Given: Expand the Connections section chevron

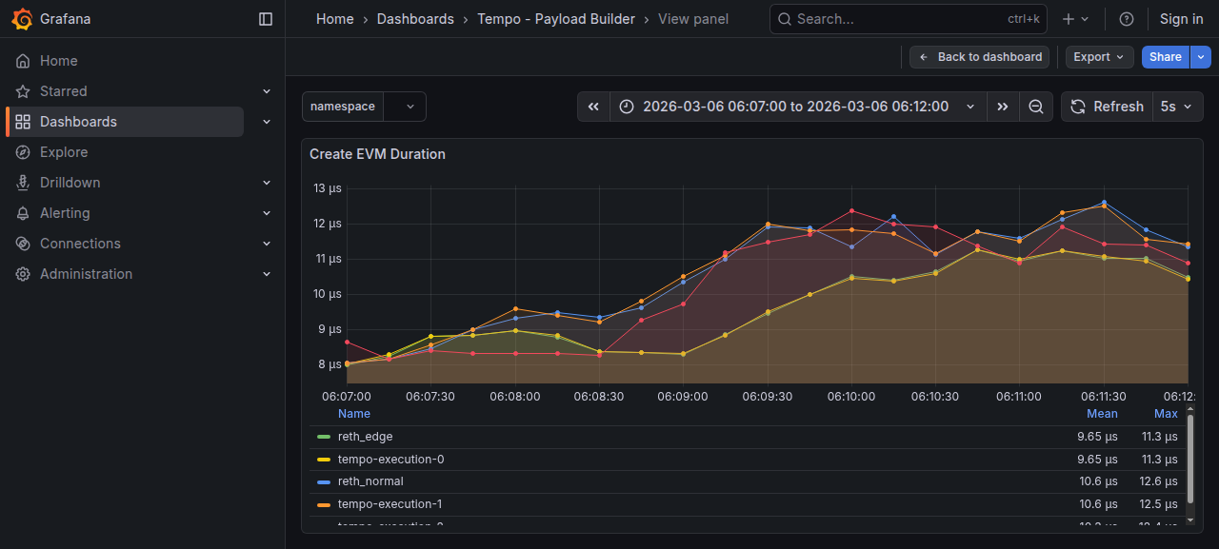Looking at the screenshot, I should tap(267, 244).
